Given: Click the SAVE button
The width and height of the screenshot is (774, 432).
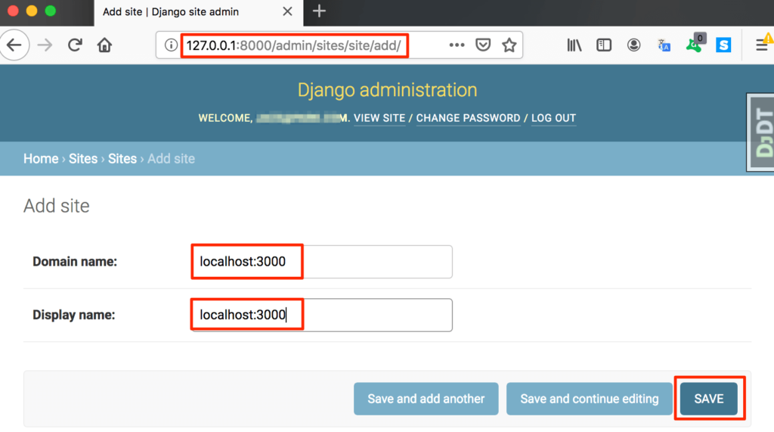Looking at the screenshot, I should pyautogui.click(x=709, y=399).
